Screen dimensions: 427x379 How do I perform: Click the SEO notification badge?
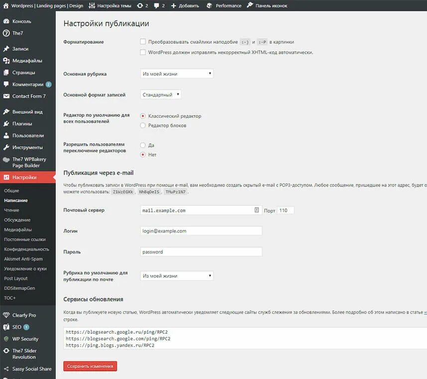26,327
